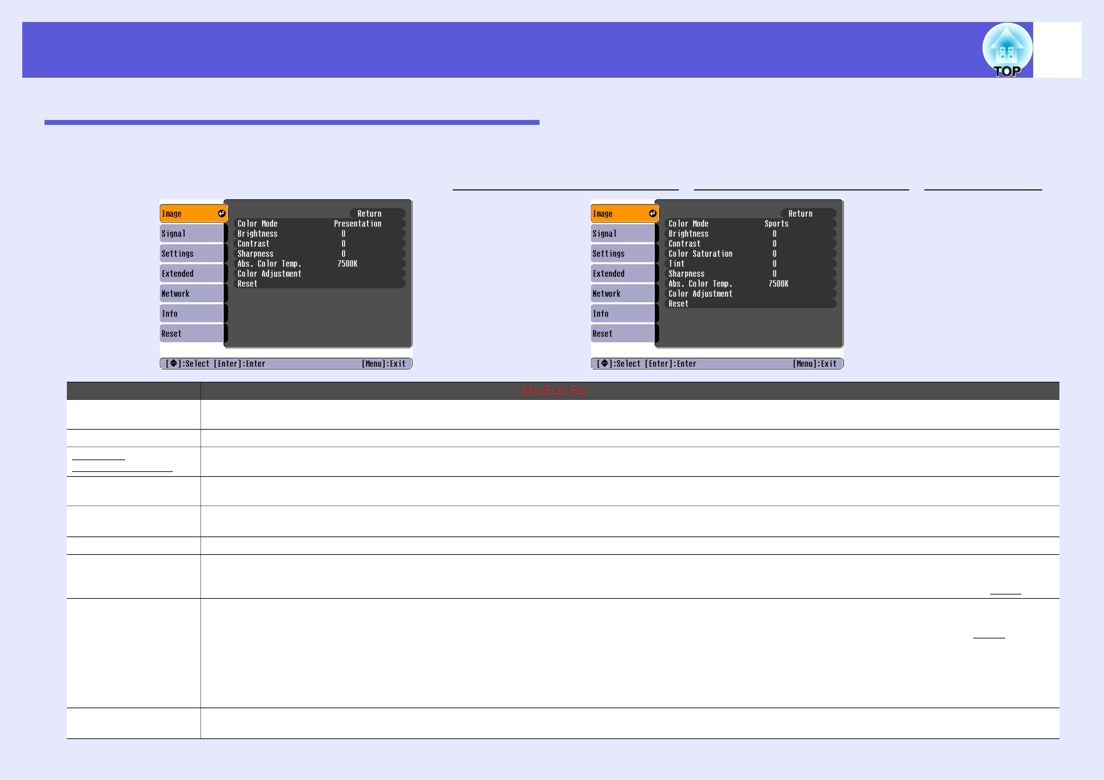Click the Tint value 0 in Sports menu
1104x780 pixels.
coord(774,263)
